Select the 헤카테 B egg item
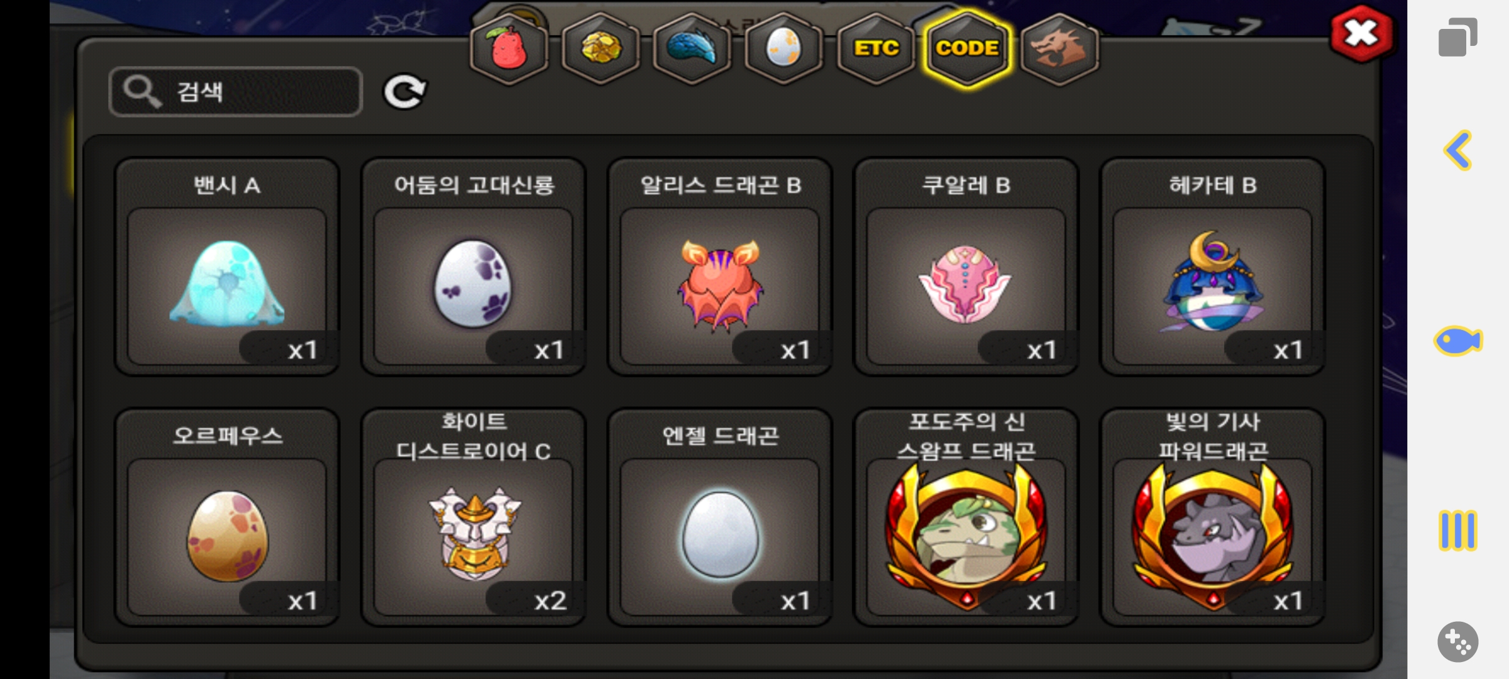The height and width of the screenshot is (679, 1509). [x=1213, y=267]
